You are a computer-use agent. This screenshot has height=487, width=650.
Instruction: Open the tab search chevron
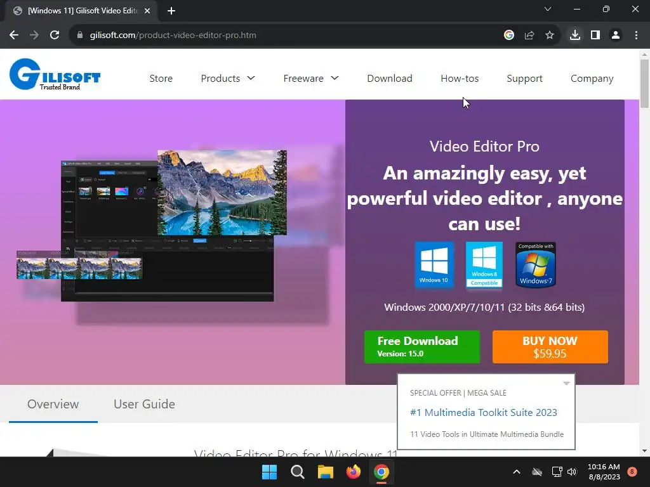tap(548, 9)
